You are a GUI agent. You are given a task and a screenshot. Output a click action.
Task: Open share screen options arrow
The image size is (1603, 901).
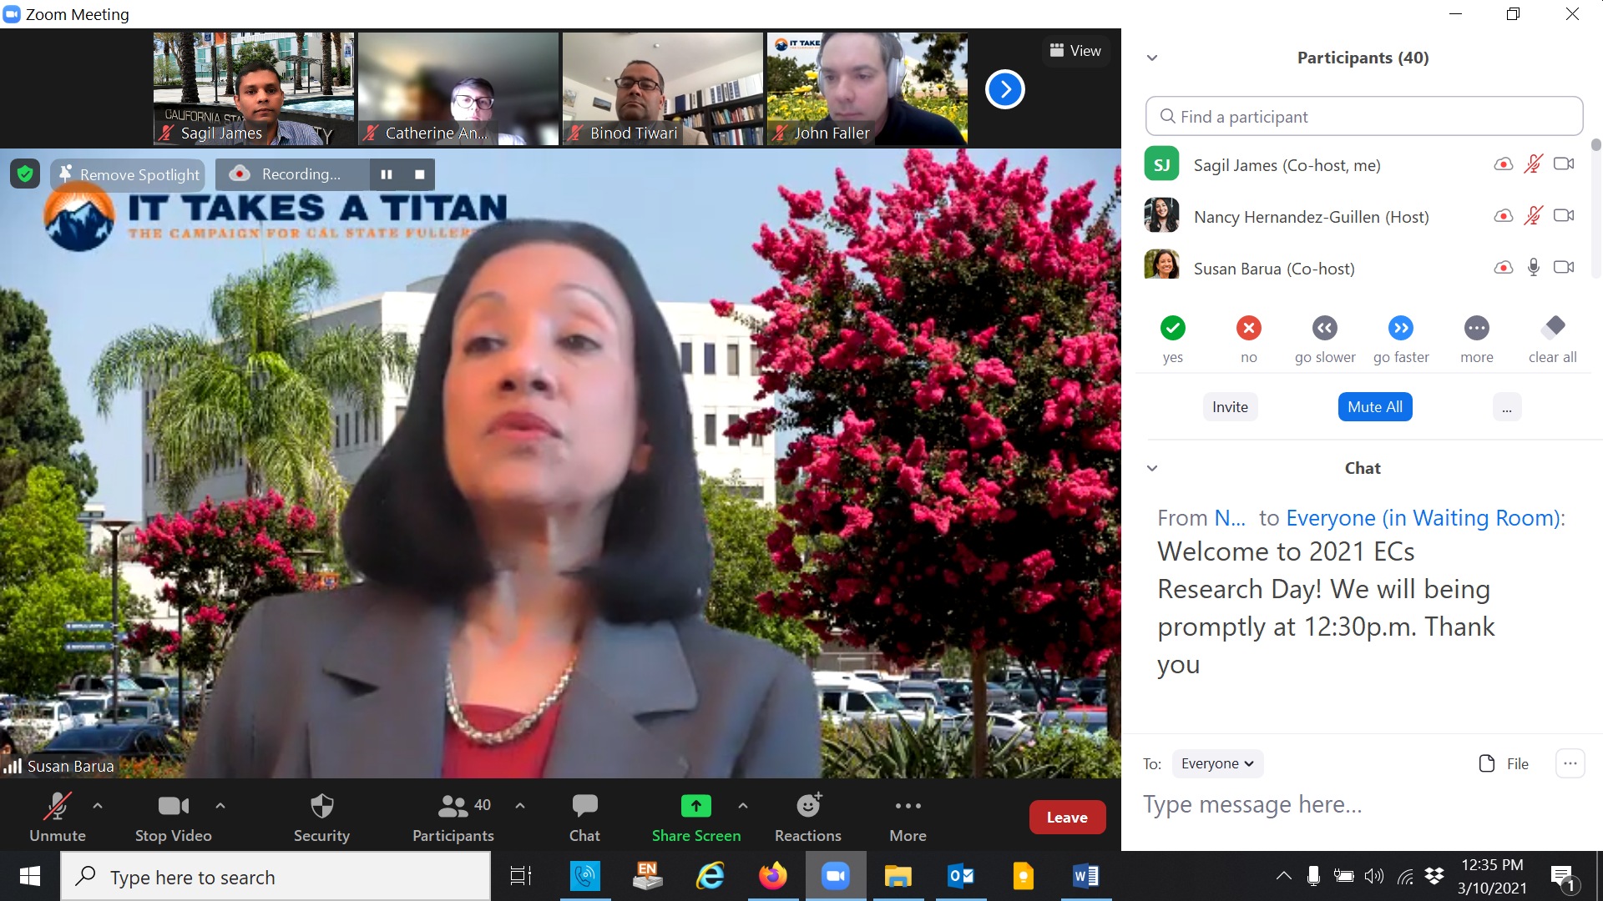coord(743,806)
